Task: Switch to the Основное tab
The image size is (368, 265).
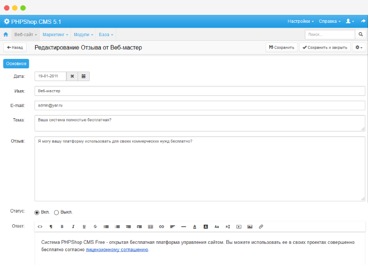Action: click(x=16, y=64)
